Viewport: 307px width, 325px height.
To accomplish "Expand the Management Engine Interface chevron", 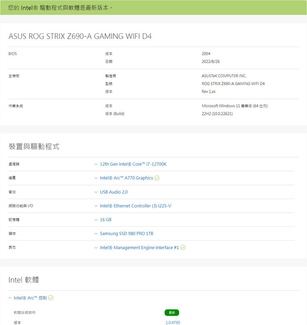I will tap(96, 248).
